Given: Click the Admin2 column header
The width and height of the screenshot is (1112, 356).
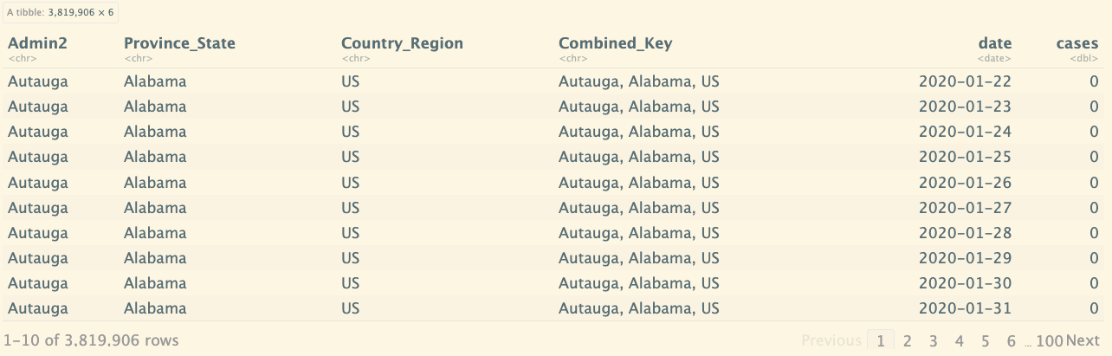Looking at the screenshot, I should pos(37,43).
